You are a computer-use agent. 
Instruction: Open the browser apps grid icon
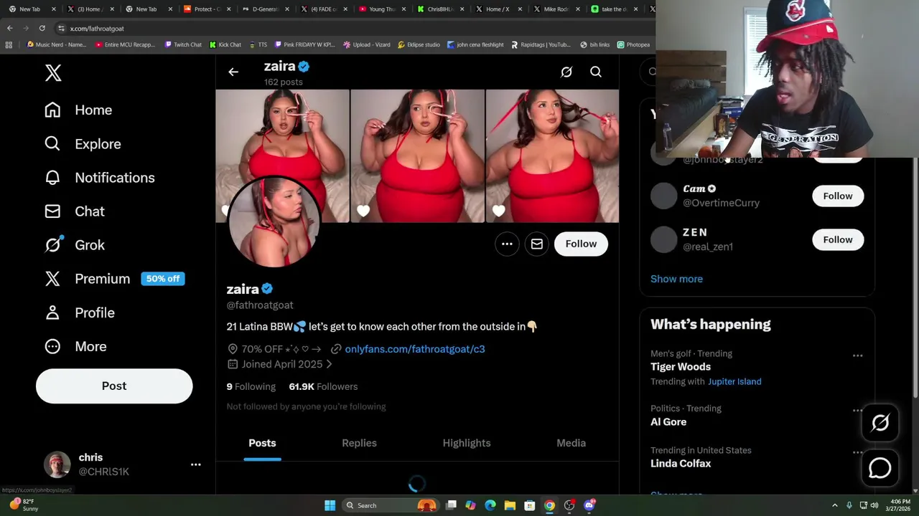point(9,44)
